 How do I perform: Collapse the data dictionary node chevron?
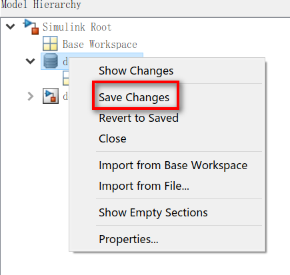click(x=30, y=61)
